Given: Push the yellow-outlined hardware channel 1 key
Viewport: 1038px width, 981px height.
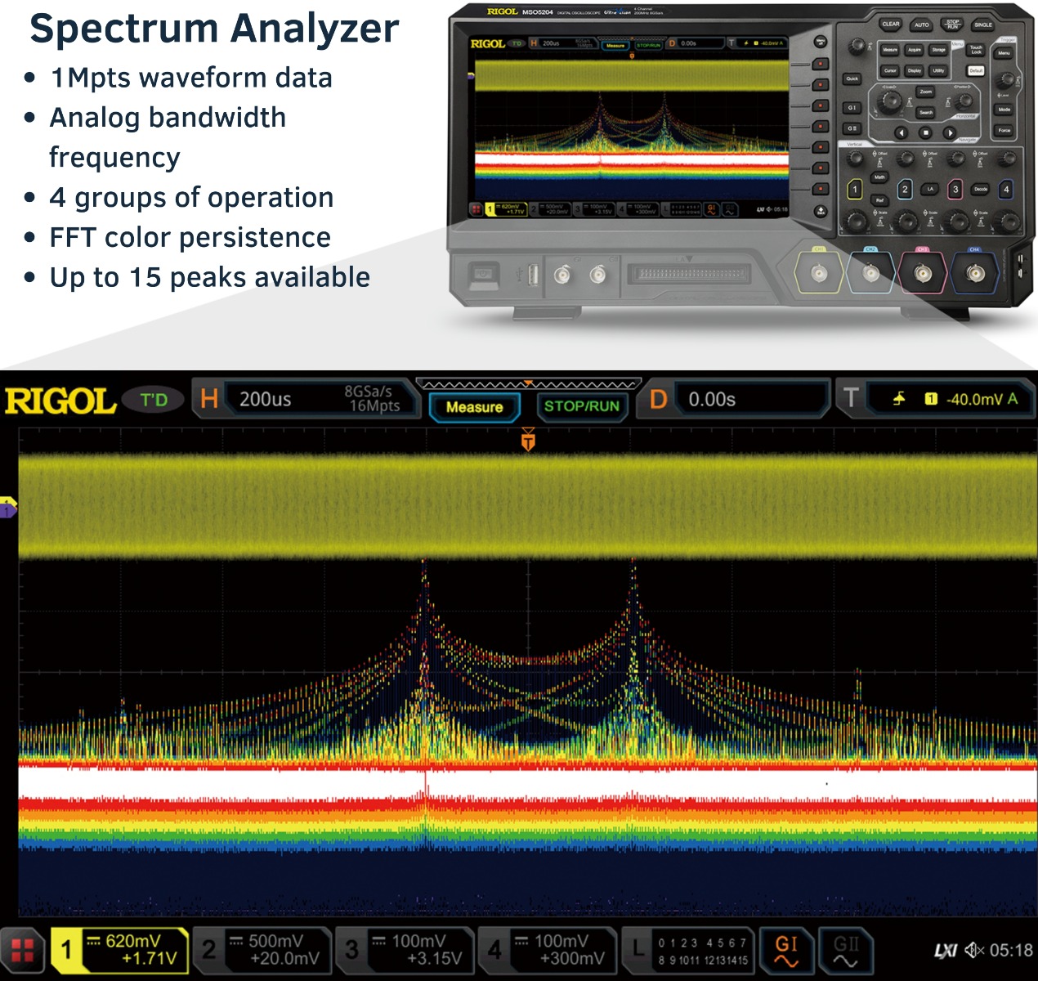Looking at the screenshot, I should 854,190.
